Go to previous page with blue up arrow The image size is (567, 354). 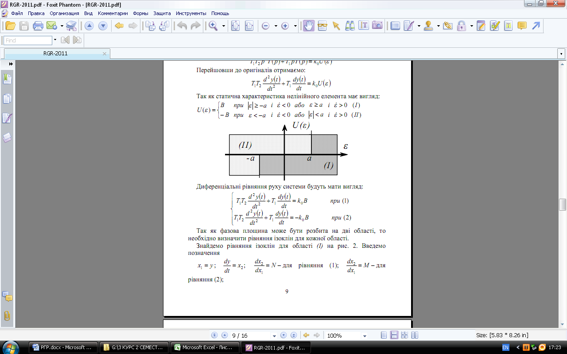coord(89,26)
